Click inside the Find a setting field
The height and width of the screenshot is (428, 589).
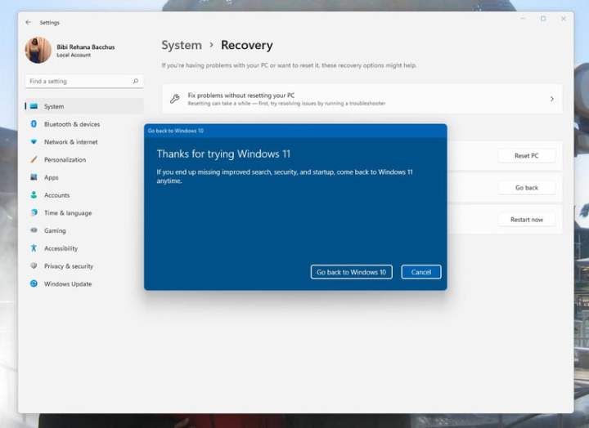coord(84,81)
